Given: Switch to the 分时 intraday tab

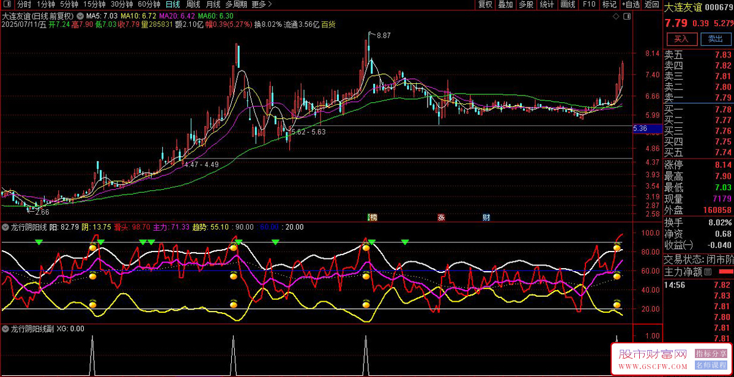Looking at the screenshot, I should coord(24,4).
